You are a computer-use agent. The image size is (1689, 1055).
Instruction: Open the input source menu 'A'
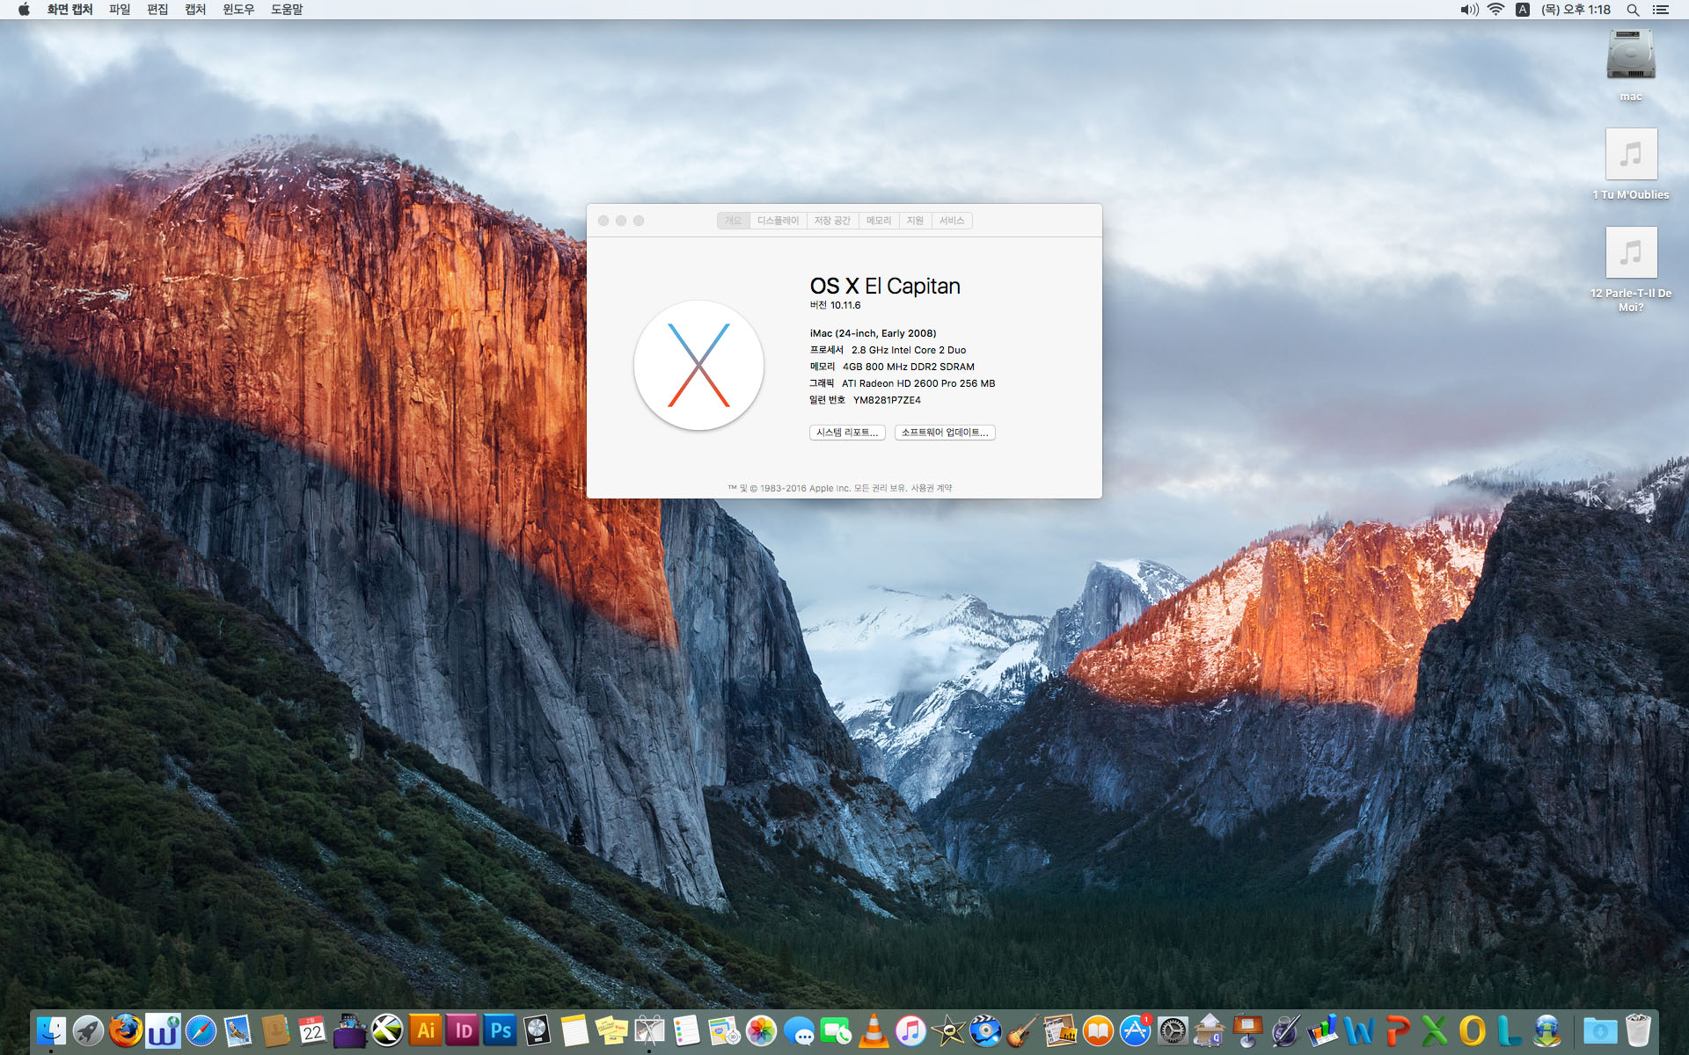click(x=1522, y=10)
